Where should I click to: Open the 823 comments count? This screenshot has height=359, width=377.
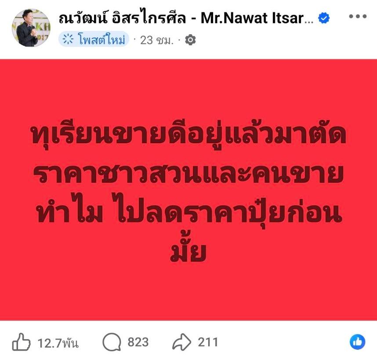pyautogui.click(x=138, y=342)
